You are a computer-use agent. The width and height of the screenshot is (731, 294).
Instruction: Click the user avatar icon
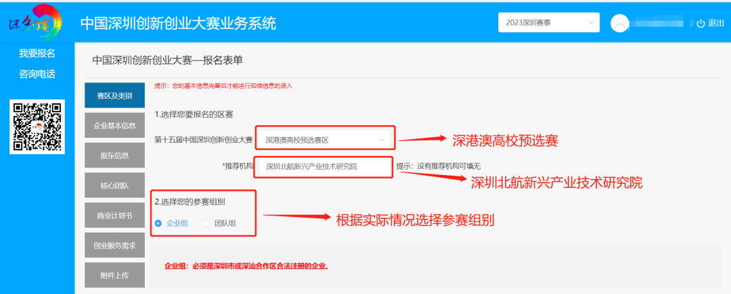click(x=620, y=23)
